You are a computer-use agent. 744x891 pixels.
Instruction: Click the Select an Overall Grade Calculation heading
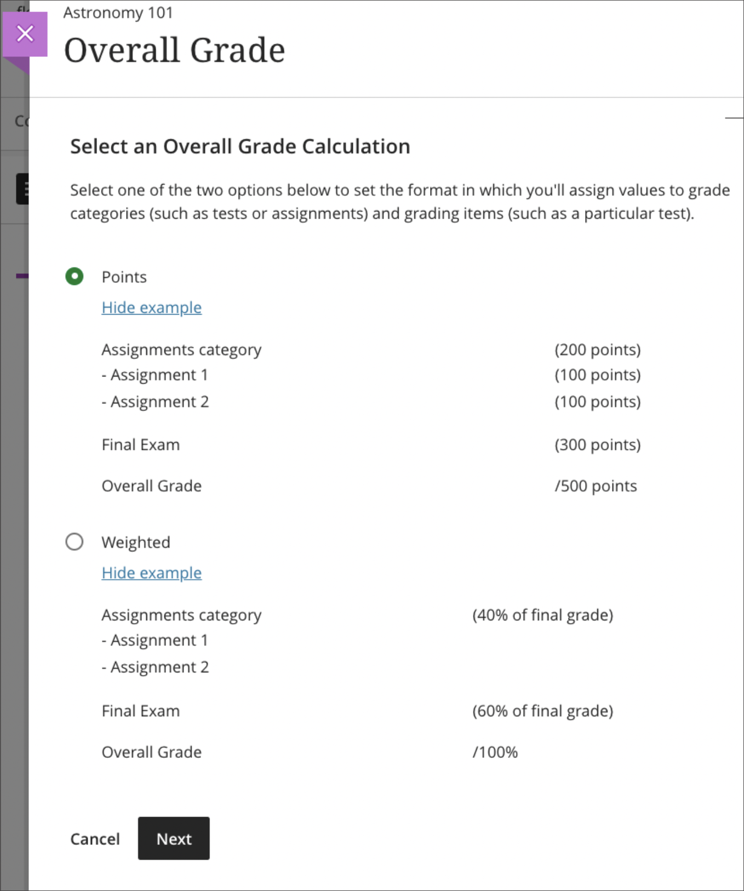click(240, 146)
